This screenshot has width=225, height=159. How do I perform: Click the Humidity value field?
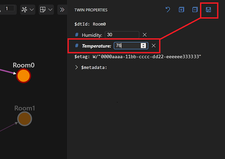click(122, 35)
